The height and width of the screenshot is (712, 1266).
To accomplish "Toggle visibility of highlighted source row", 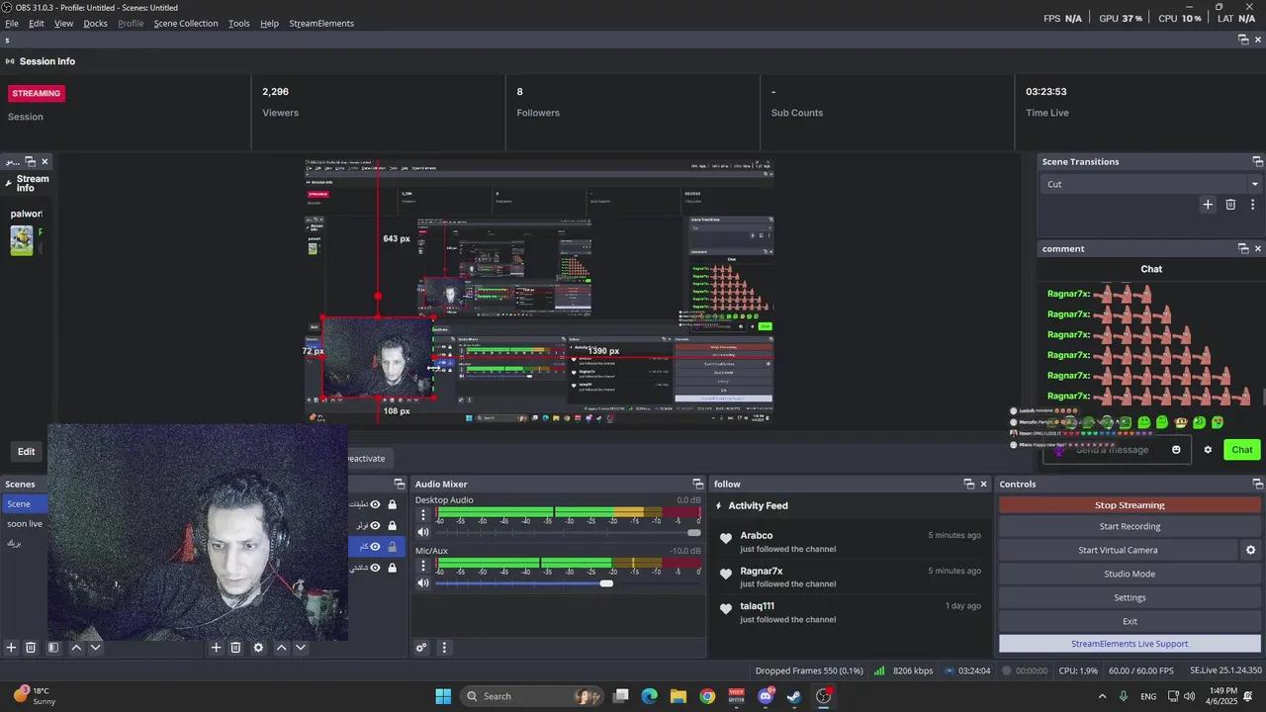I will pyautogui.click(x=375, y=547).
